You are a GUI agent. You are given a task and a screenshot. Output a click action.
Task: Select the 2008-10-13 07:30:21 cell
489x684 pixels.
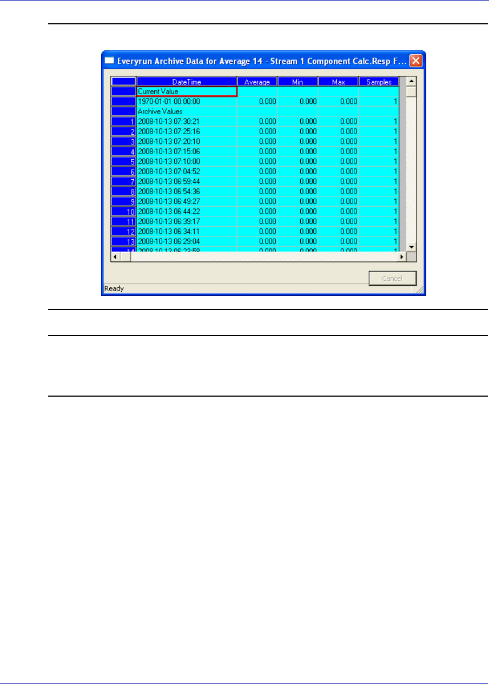187,121
